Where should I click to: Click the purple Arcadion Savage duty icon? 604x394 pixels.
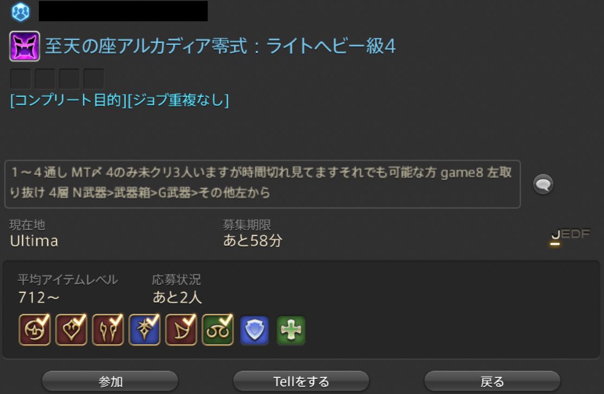click(24, 46)
